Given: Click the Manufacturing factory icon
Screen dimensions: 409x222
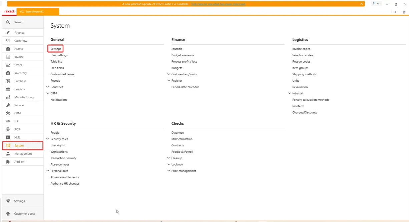Looking at the screenshot, I should coord(8,97).
